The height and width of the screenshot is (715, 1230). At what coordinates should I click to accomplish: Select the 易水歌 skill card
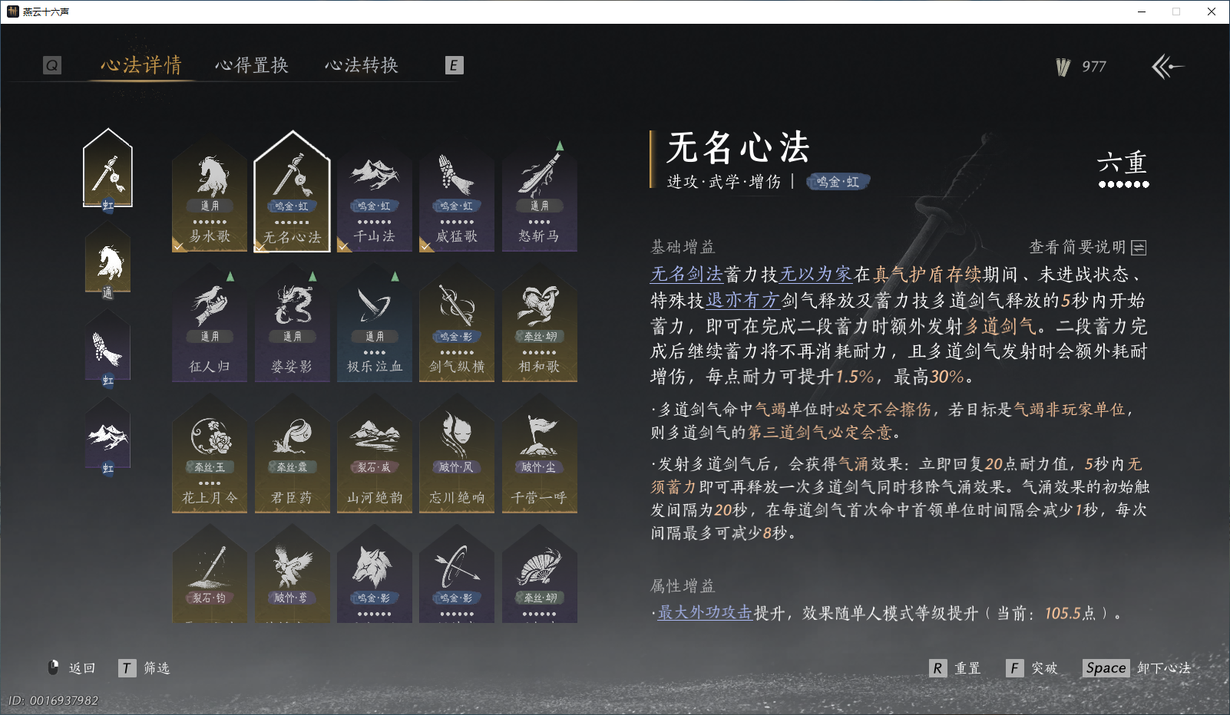click(210, 194)
